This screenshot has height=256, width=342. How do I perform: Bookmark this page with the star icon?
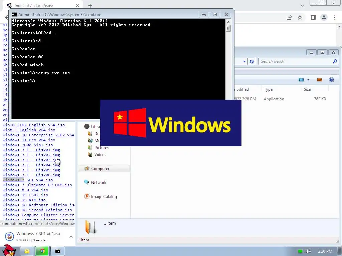click(x=300, y=17)
